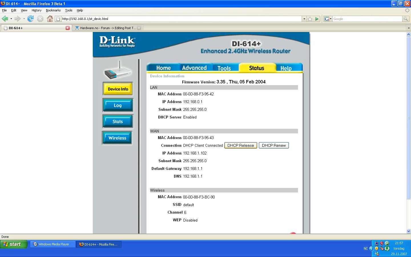Open the router Tools tab
This screenshot has height=257, width=411.
click(x=224, y=68)
